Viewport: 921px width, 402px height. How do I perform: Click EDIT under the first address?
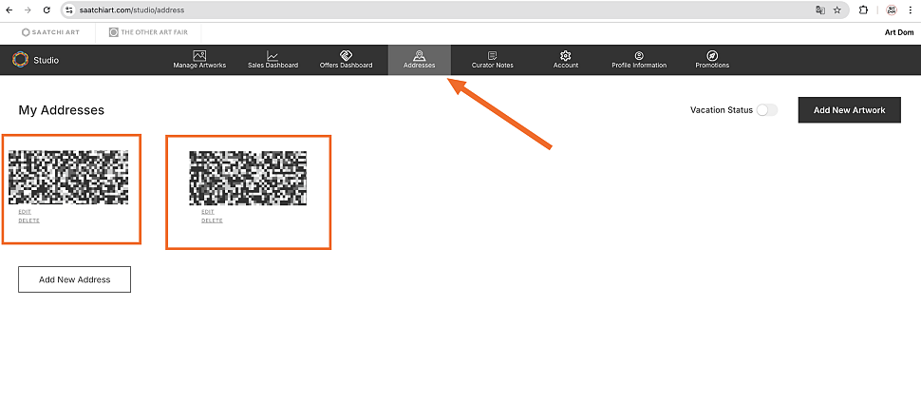point(25,212)
